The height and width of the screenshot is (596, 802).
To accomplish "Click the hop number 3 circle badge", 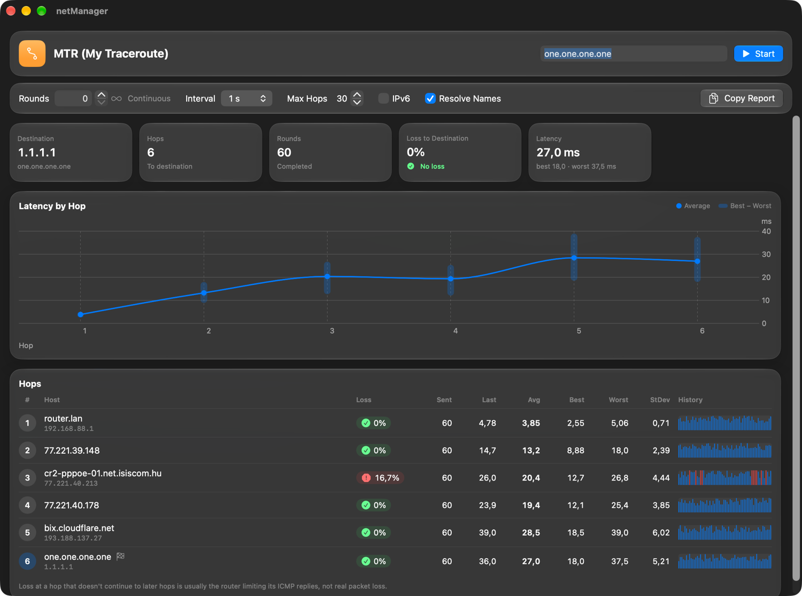I will pyautogui.click(x=27, y=478).
